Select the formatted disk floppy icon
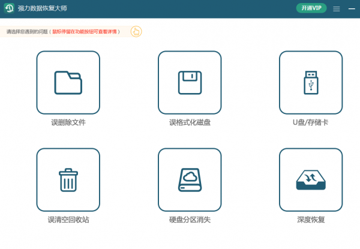The height and width of the screenshot is (249, 360). (190, 82)
